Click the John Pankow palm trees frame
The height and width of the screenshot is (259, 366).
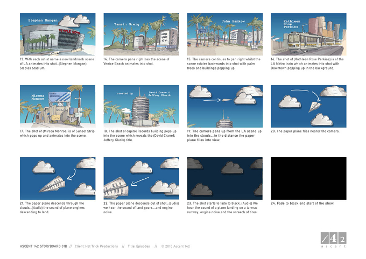pyautogui.click(x=225, y=34)
